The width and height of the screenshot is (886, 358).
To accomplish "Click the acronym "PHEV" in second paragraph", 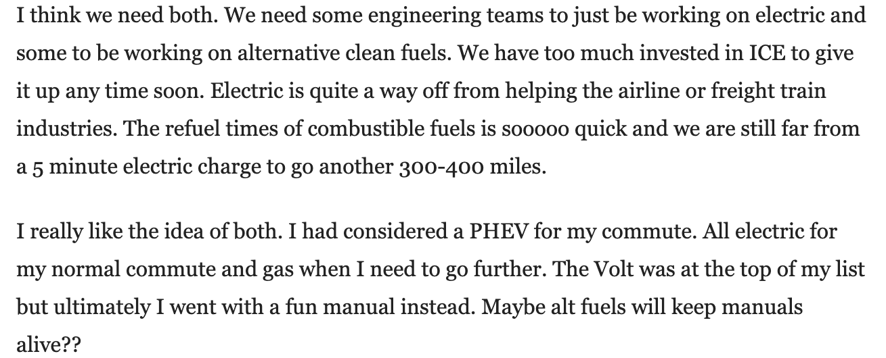I will [x=498, y=232].
